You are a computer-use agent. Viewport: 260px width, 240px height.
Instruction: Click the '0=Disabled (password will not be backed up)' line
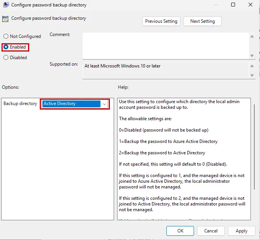point(164,130)
